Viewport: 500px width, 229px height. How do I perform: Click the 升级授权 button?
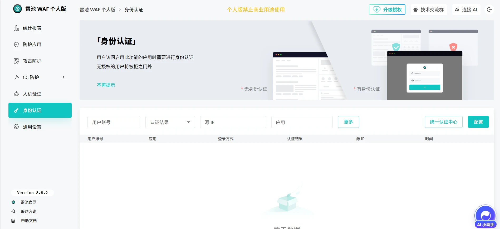pyautogui.click(x=387, y=9)
